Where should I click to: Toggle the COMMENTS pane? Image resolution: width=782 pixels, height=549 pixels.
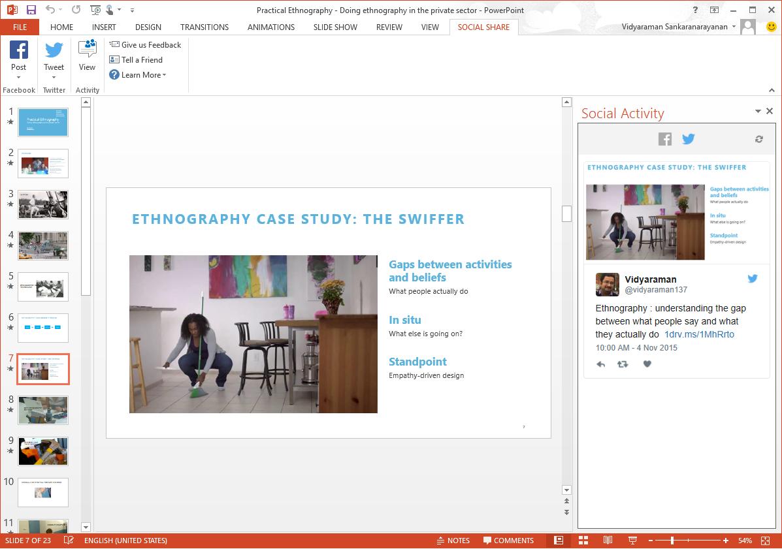click(508, 541)
